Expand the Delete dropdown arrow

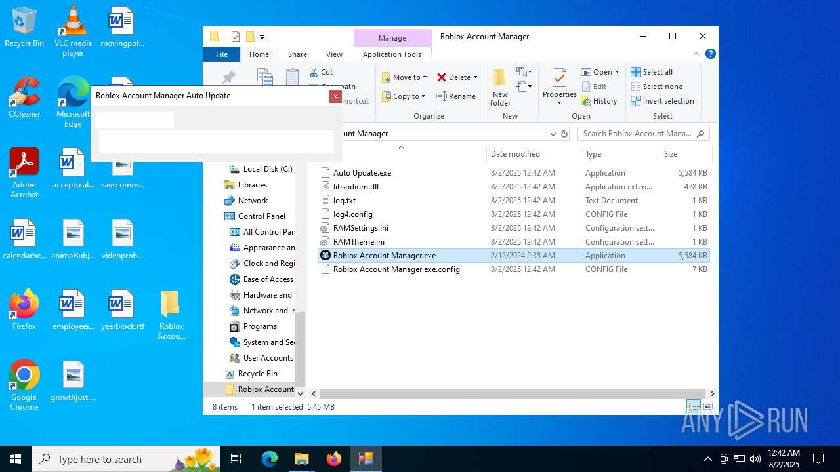475,77
